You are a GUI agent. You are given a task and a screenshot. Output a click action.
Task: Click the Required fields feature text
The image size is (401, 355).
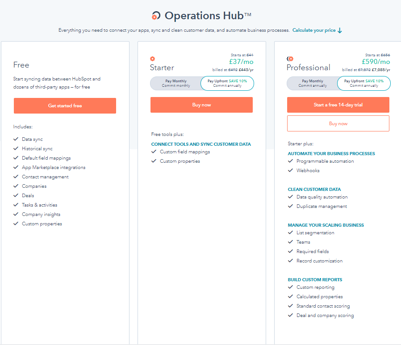click(313, 252)
